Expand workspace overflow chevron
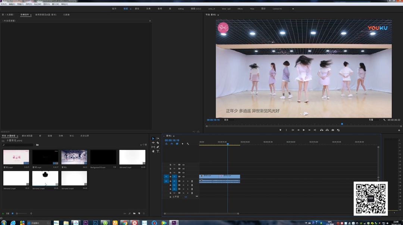The width and height of the screenshot is (403, 225). click(293, 9)
